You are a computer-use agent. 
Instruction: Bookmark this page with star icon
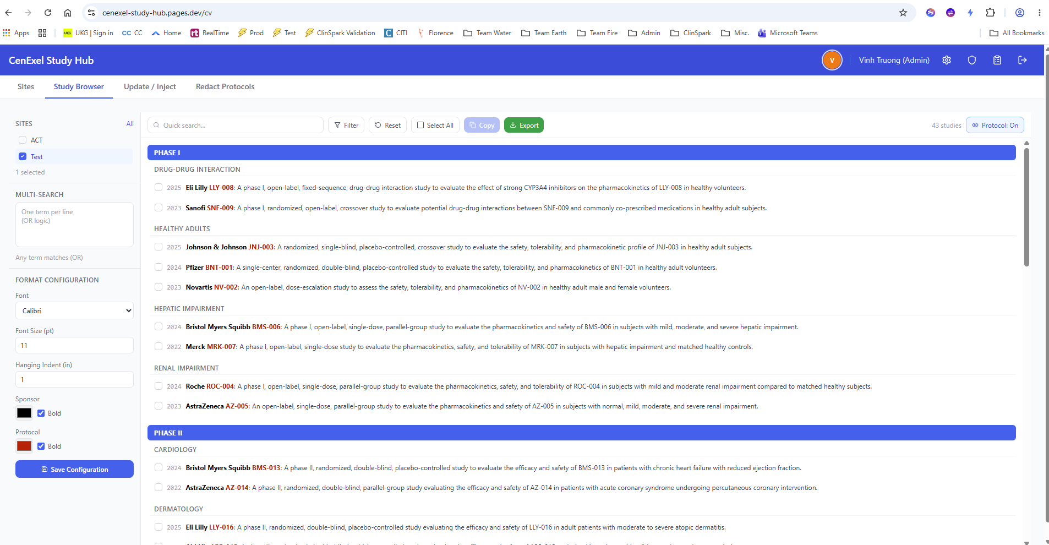pos(903,13)
